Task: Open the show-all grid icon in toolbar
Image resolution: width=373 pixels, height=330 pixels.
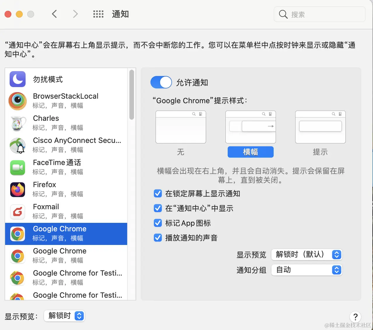Action: click(x=98, y=14)
